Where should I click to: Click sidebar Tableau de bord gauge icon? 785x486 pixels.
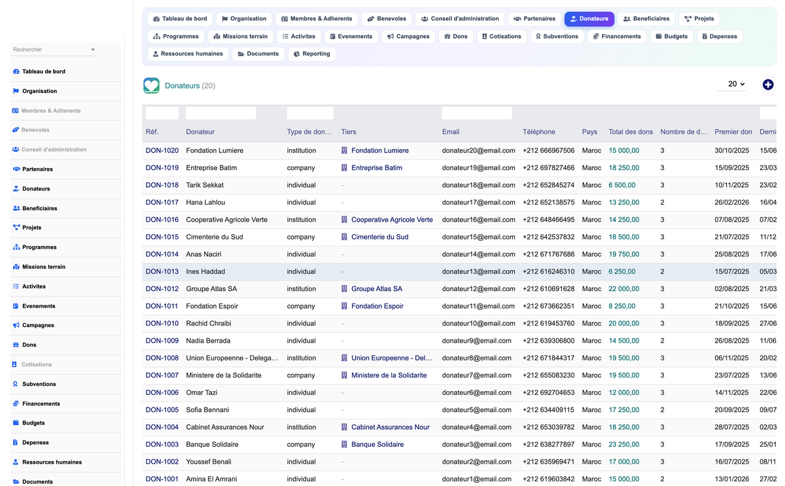(16, 71)
